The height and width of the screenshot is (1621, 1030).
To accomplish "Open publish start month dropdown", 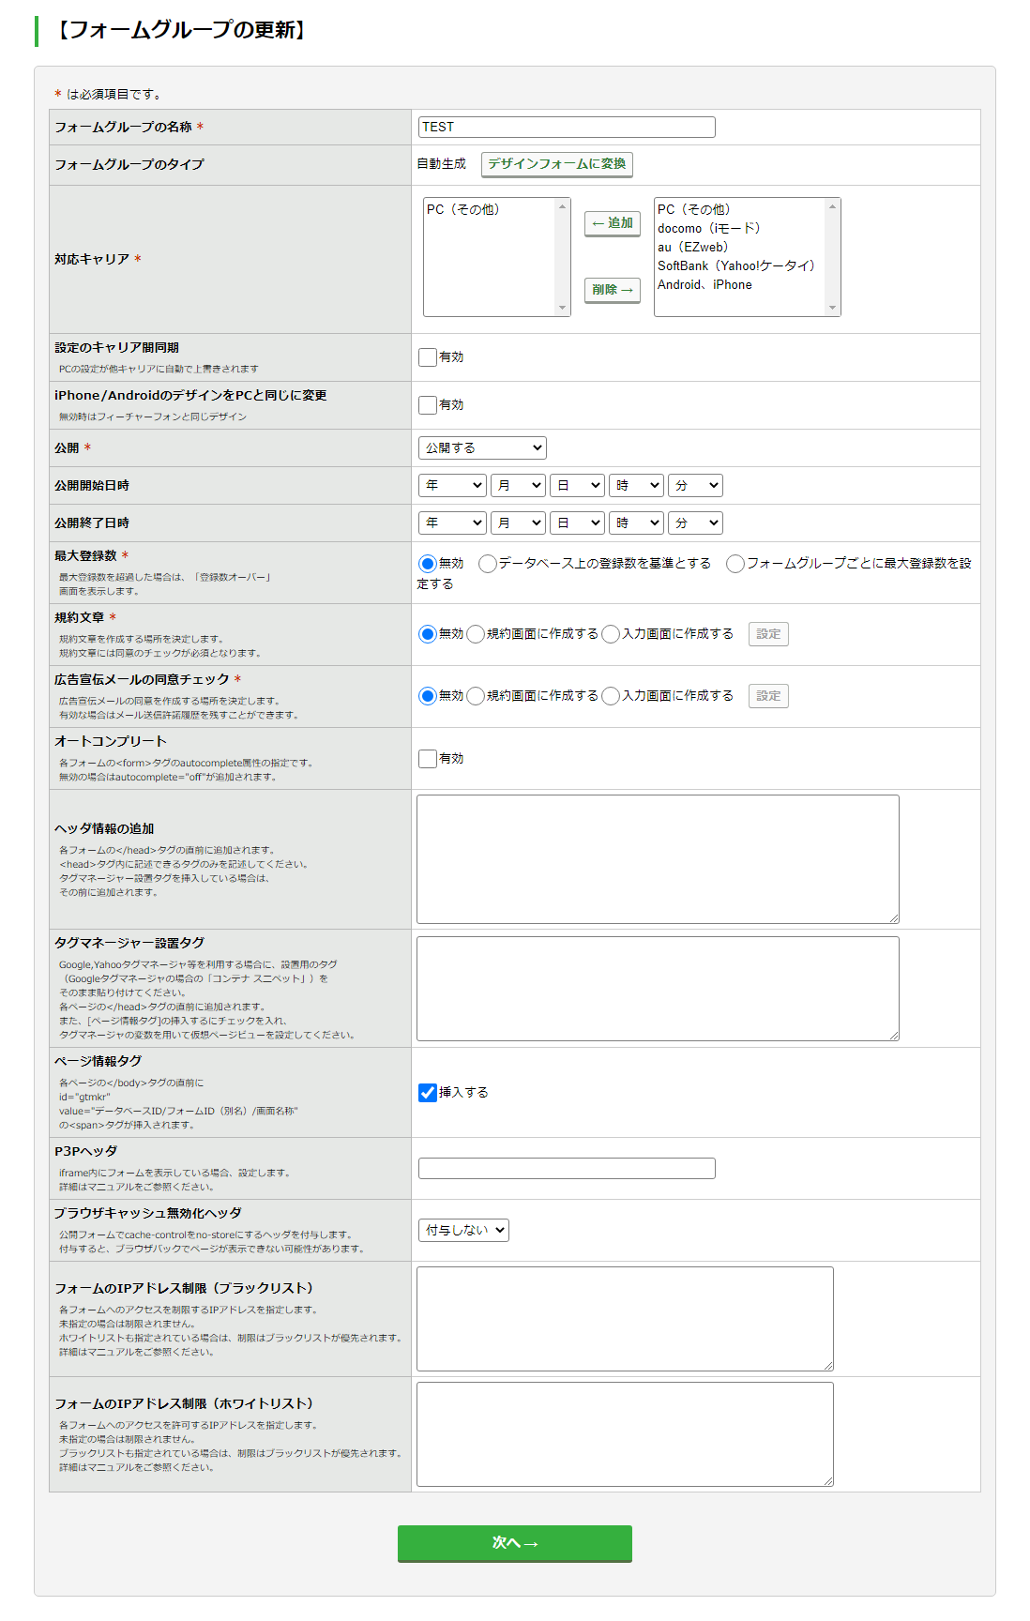I will coord(518,486).
